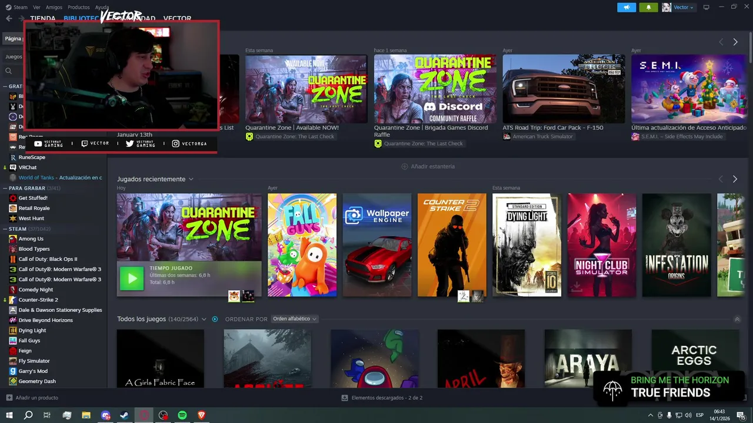Play Quarantine Zone with green button
Viewport: 753px width, 423px height.
pos(132,278)
